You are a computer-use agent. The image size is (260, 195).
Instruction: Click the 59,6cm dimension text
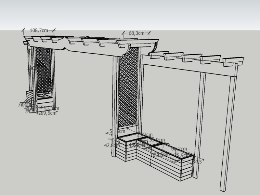(x=49, y=113)
